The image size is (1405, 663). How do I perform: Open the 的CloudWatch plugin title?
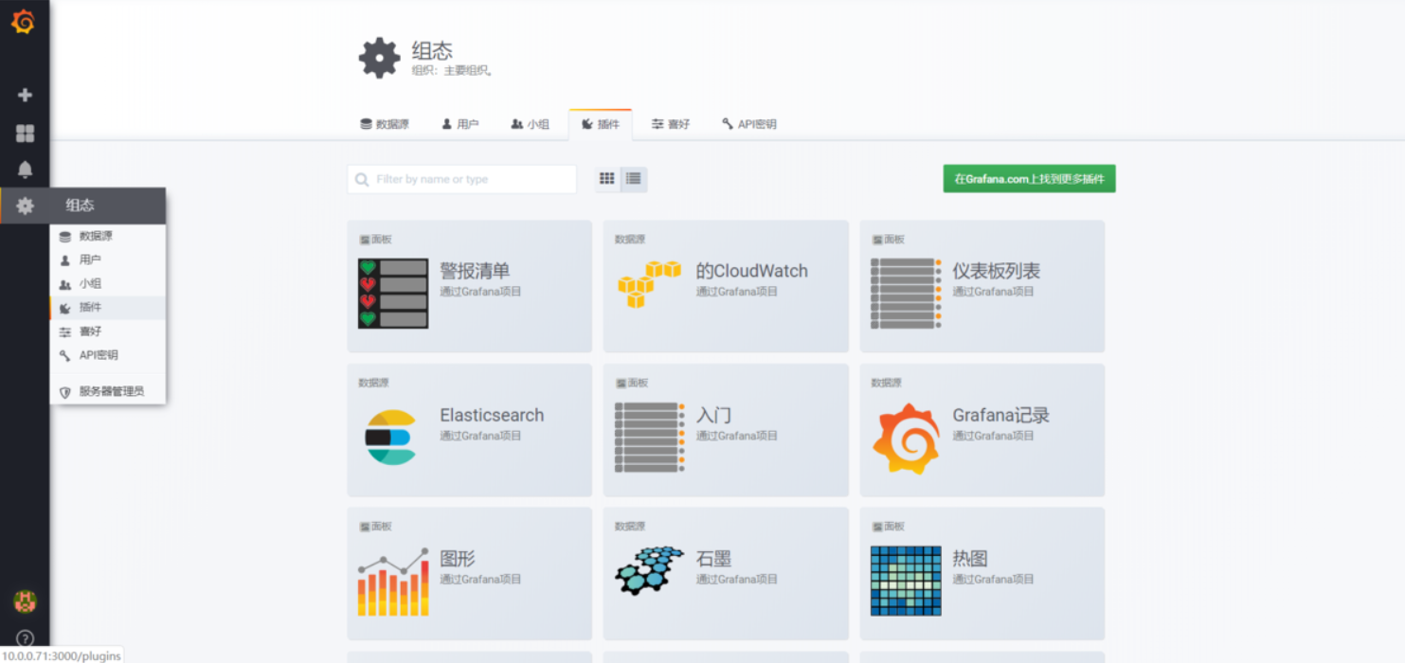pos(752,271)
